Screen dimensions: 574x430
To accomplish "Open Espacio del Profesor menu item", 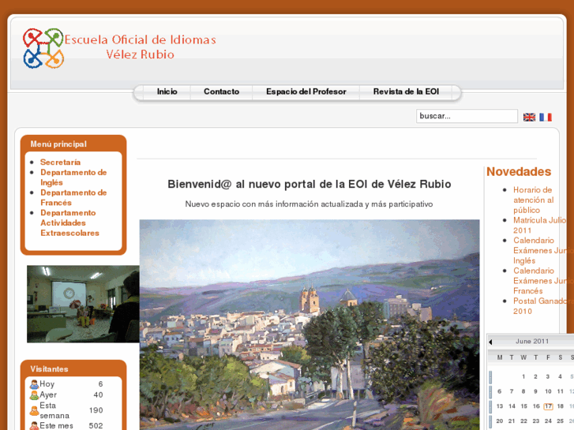I will coord(306,92).
